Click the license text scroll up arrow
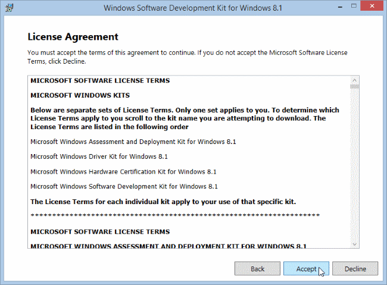This screenshot has height=285, width=387. [x=354, y=80]
